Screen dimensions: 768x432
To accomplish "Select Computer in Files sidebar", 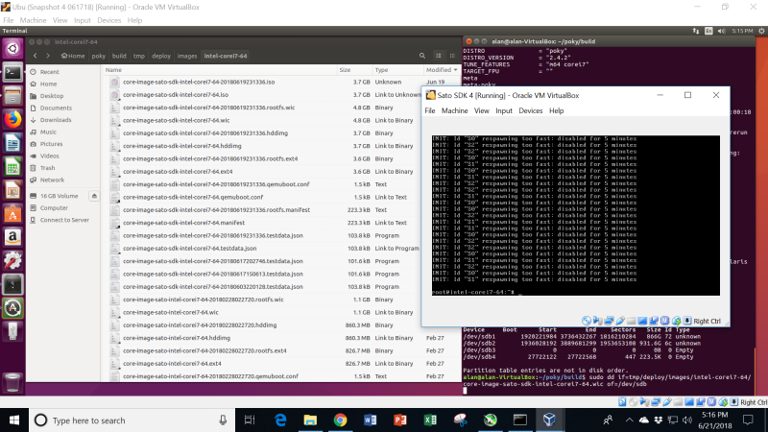I will tap(54, 207).
